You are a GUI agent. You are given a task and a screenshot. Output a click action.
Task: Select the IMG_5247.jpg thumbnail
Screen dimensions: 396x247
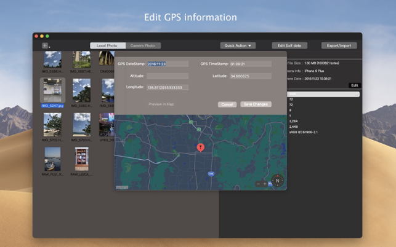52,90
